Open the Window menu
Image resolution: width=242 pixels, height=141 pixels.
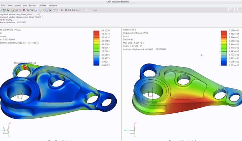53,5
